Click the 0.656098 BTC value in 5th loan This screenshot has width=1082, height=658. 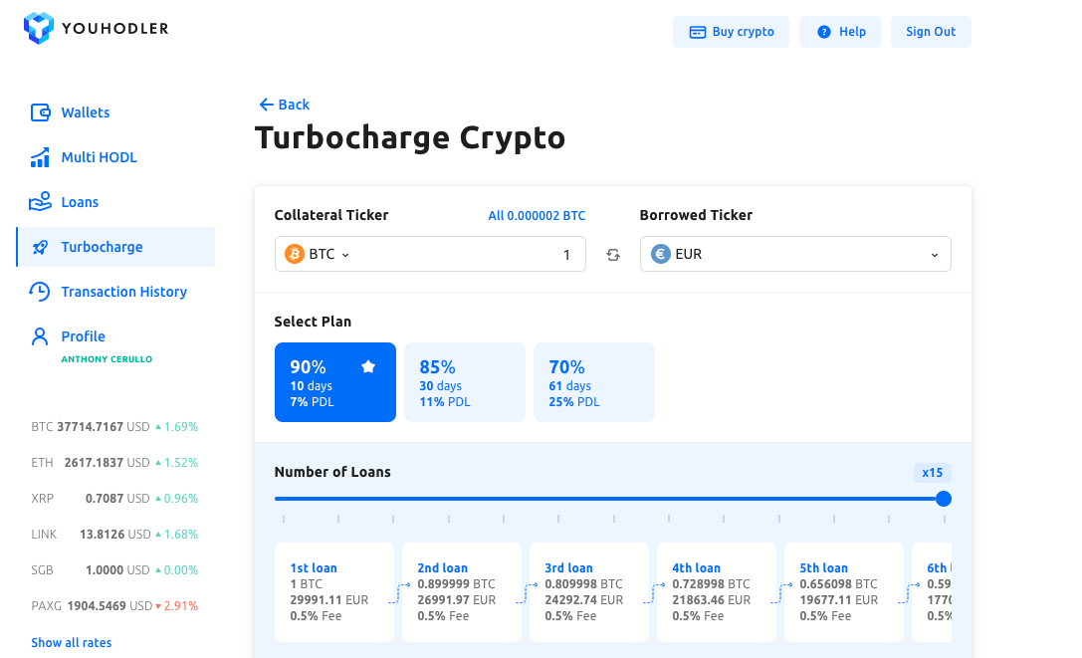[x=838, y=584]
